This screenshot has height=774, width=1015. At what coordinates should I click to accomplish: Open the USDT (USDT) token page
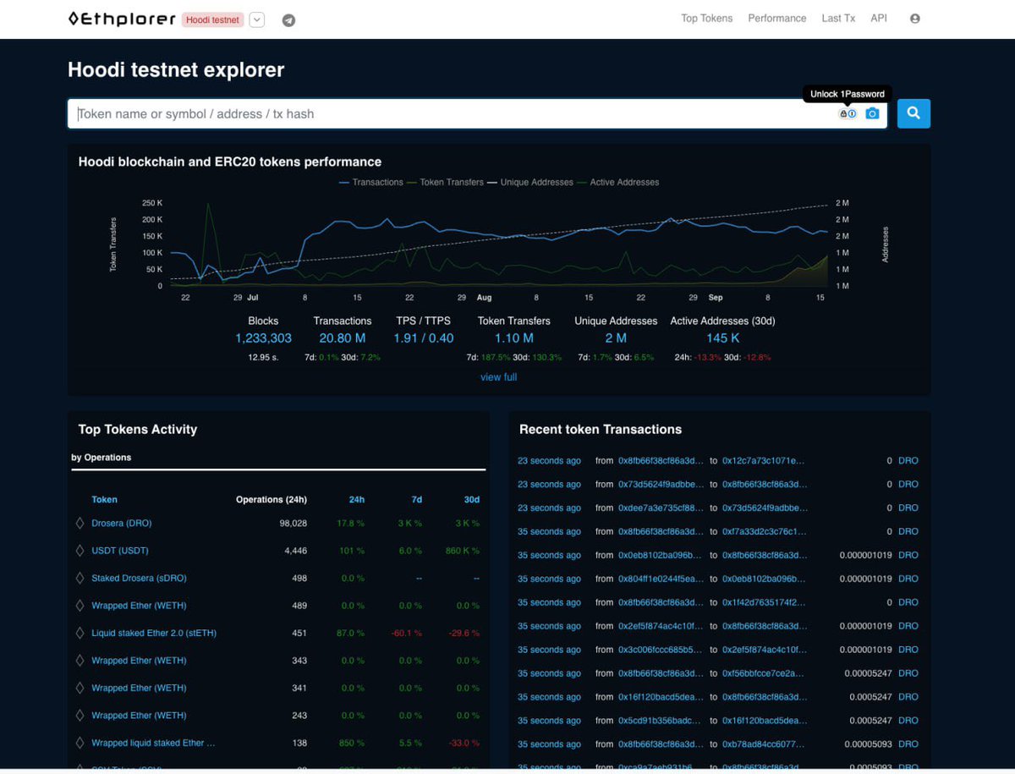[x=120, y=551]
